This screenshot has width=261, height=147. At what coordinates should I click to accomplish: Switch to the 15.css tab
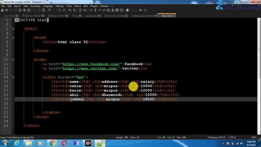75,16
